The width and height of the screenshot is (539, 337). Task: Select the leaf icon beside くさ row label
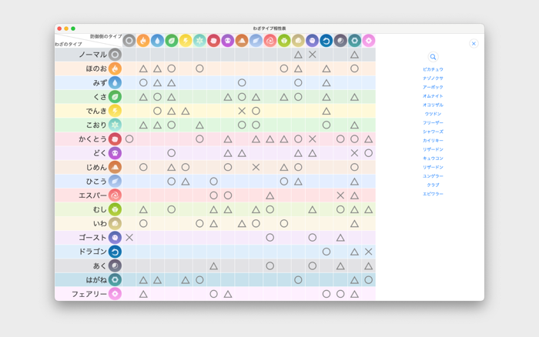tap(115, 97)
